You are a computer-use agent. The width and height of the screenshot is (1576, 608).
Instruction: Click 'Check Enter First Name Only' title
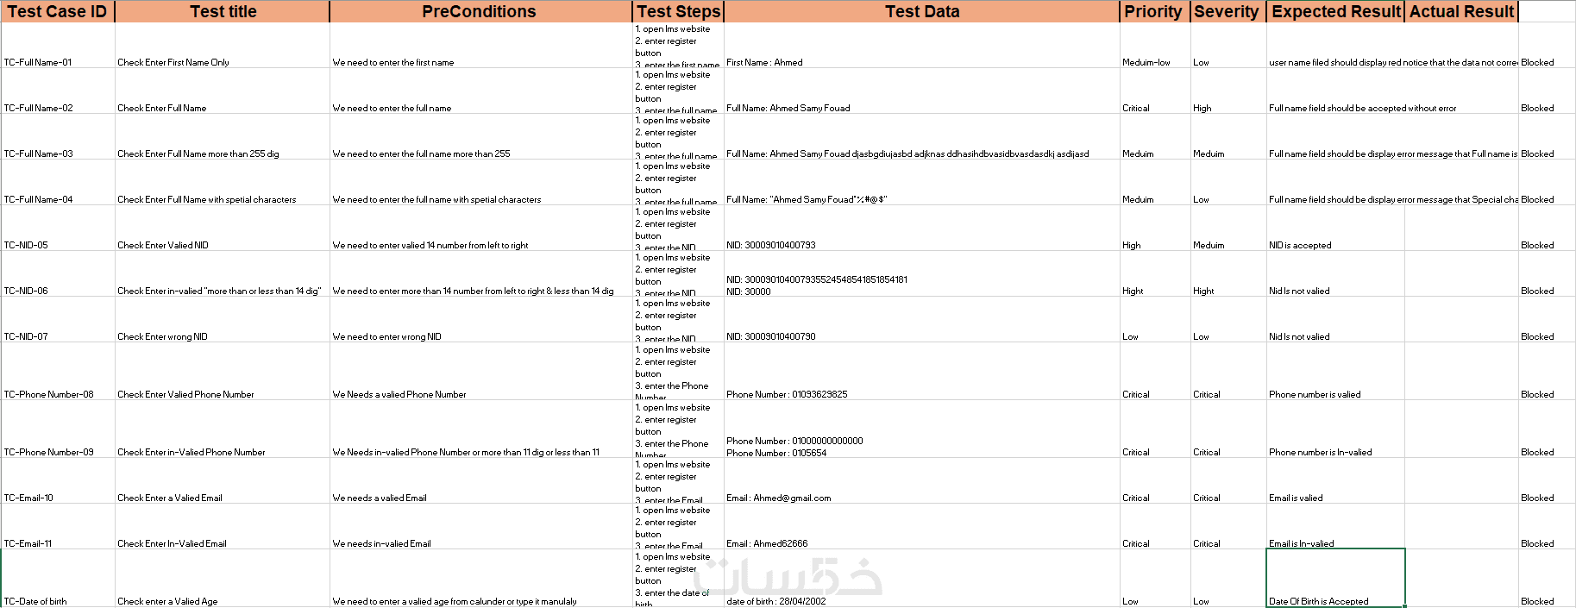click(x=223, y=45)
